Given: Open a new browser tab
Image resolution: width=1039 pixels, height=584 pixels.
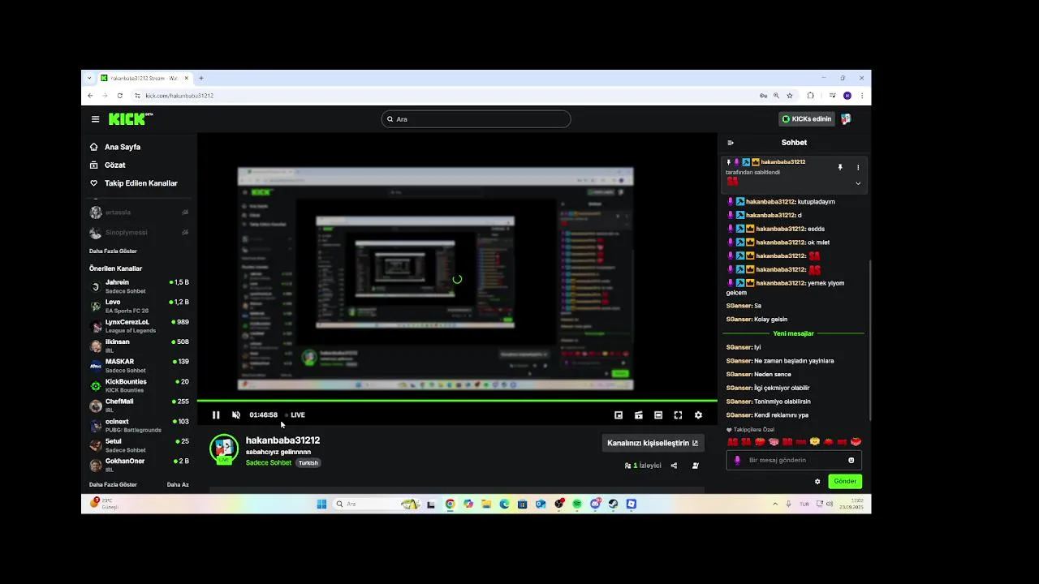Looking at the screenshot, I should click(201, 79).
